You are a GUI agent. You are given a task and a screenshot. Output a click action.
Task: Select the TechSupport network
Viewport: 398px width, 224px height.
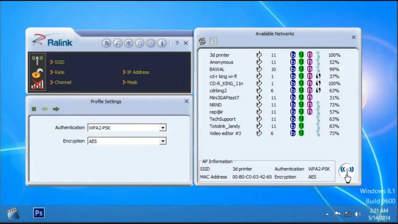[x=222, y=119]
